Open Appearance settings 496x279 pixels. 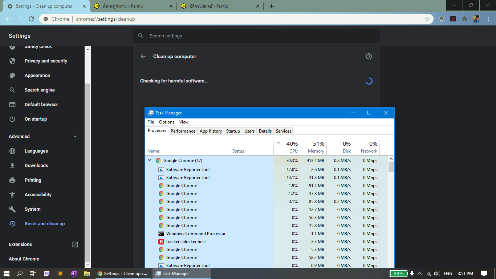point(37,76)
